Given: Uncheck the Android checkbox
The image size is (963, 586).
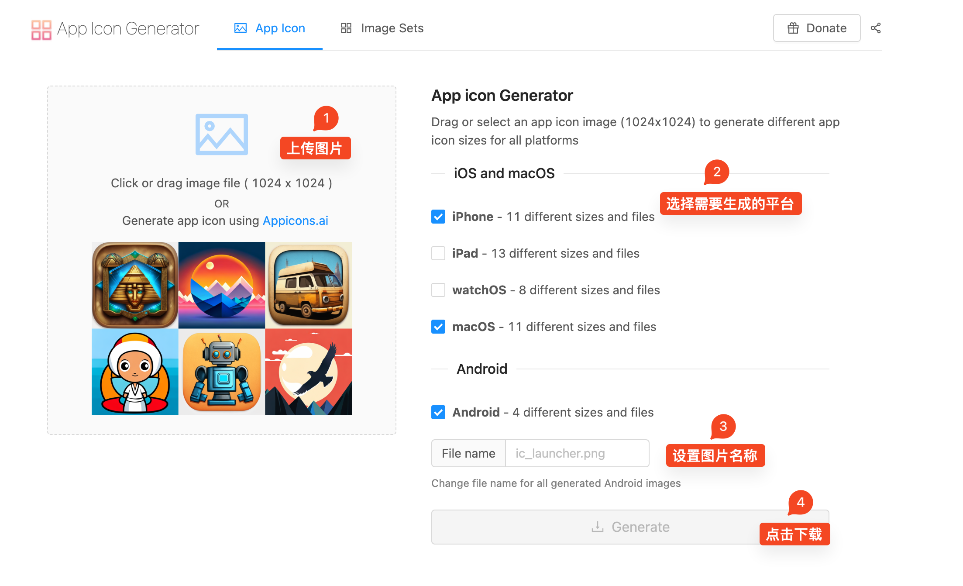Looking at the screenshot, I should tap(438, 412).
